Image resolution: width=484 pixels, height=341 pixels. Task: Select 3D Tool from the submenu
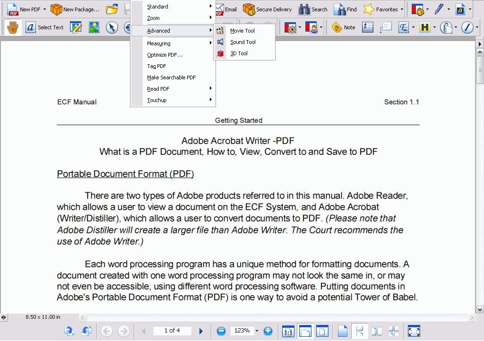[244, 53]
